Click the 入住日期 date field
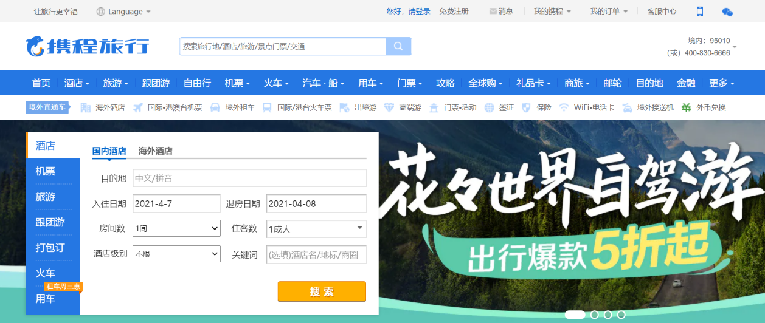765x323 pixels. (x=176, y=203)
